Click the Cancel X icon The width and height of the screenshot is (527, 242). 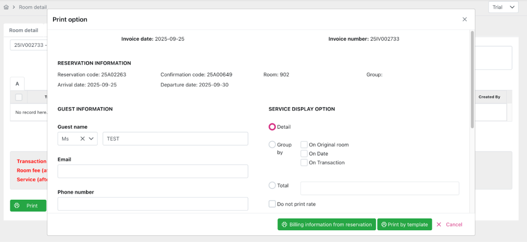(438, 224)
